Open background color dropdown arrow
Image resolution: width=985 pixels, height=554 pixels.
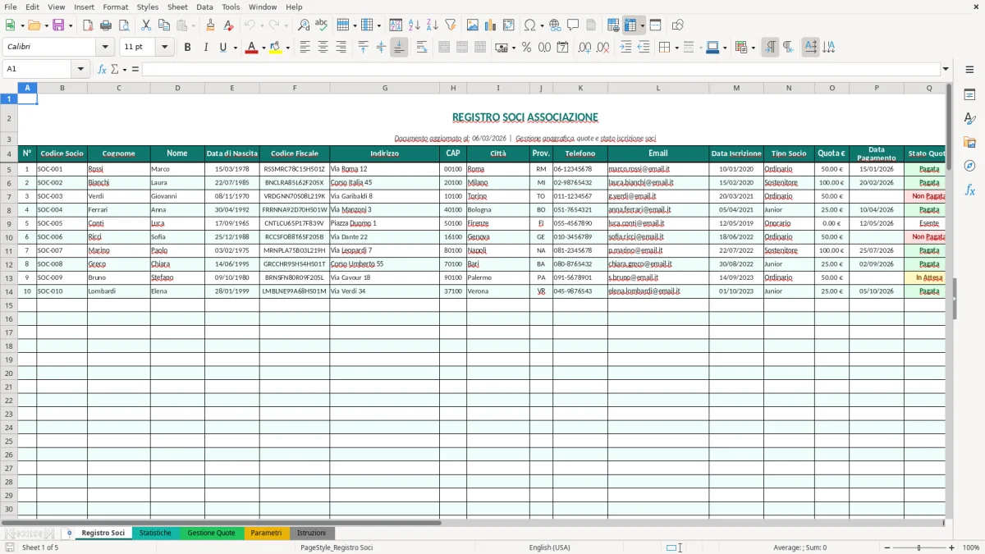click(x=287, y=48)
